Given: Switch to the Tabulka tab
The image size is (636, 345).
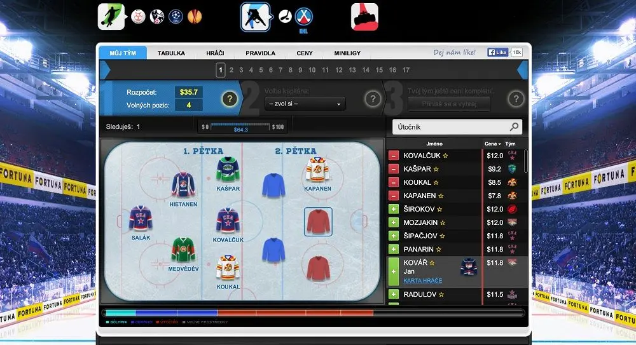Looking at the screenshot, I should tap(171, 53).
